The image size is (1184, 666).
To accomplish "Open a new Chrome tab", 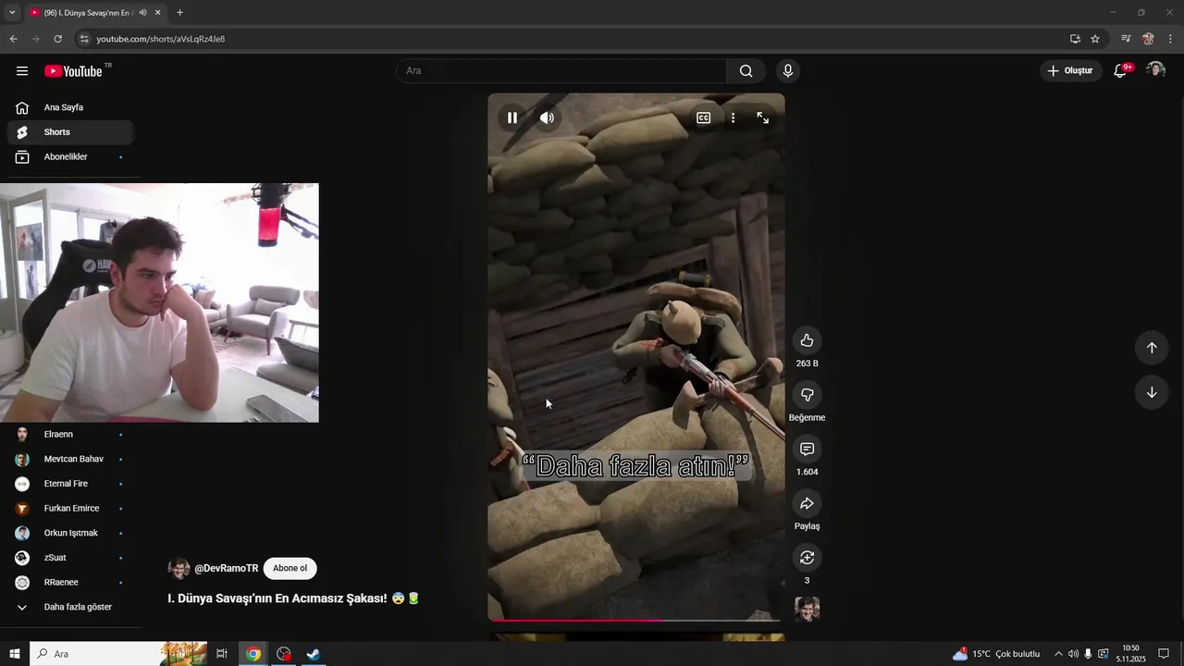I will [x=179, y=13].
